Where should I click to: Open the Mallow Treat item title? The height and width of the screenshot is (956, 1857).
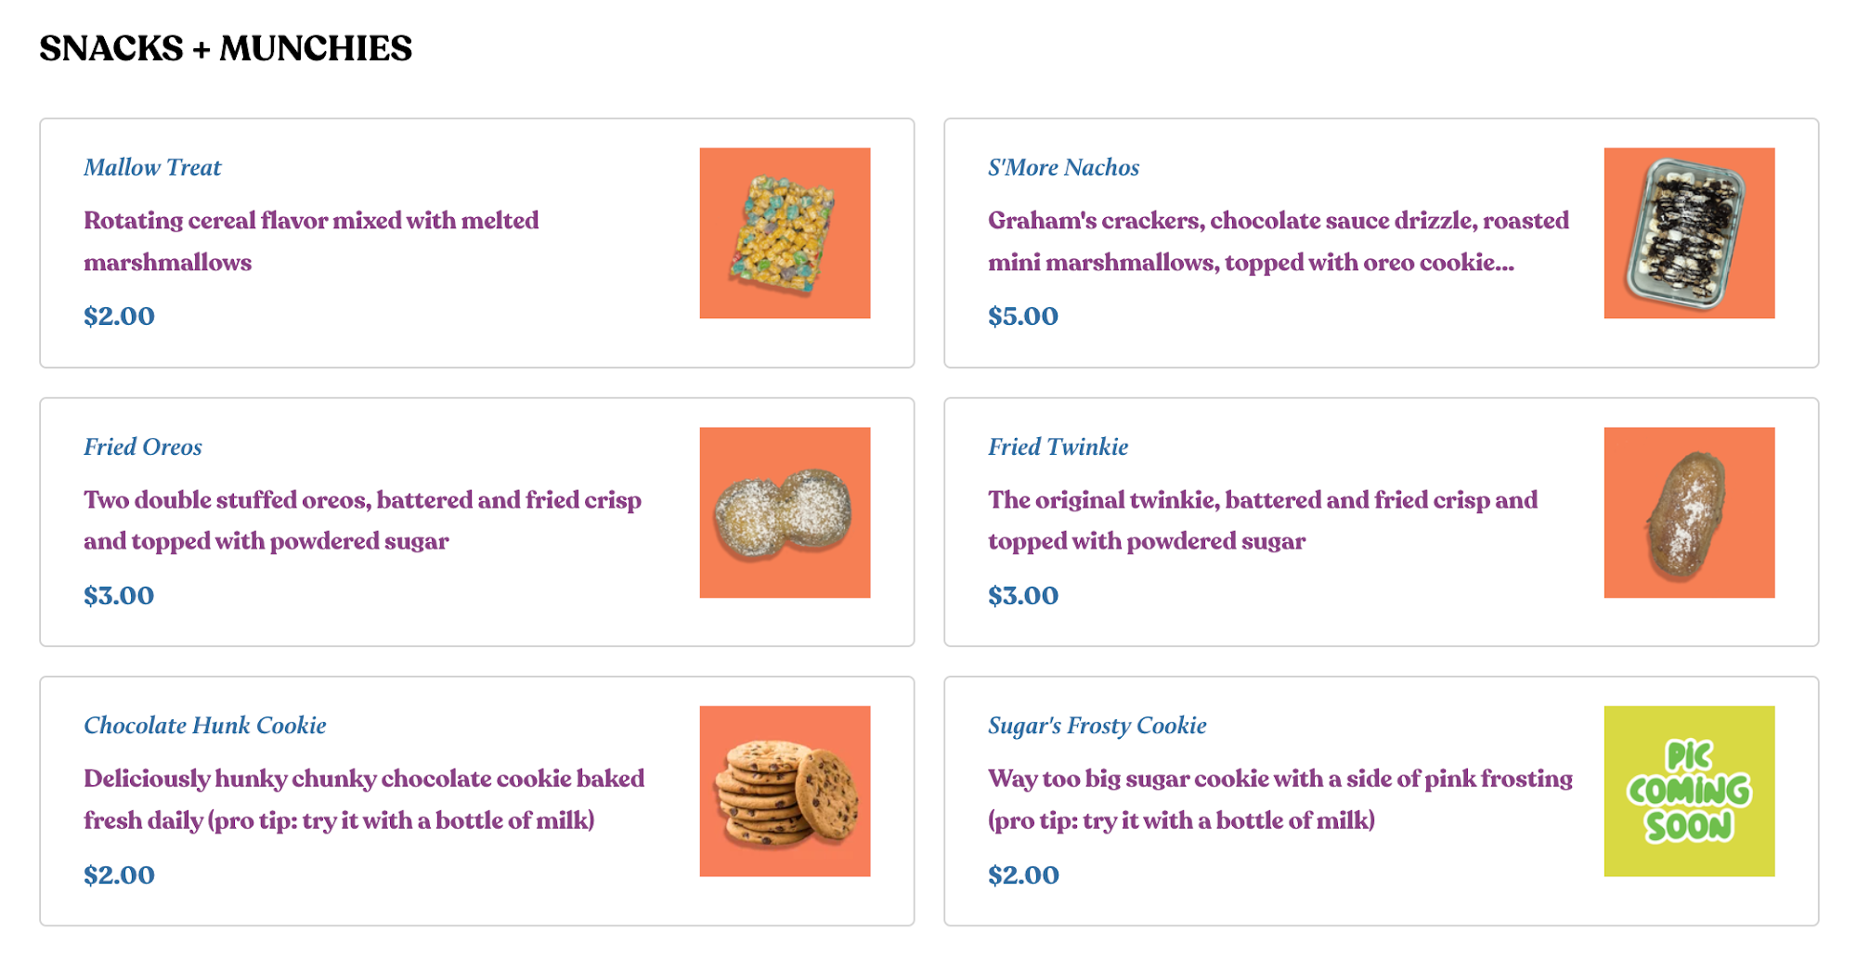pos(152,168)
